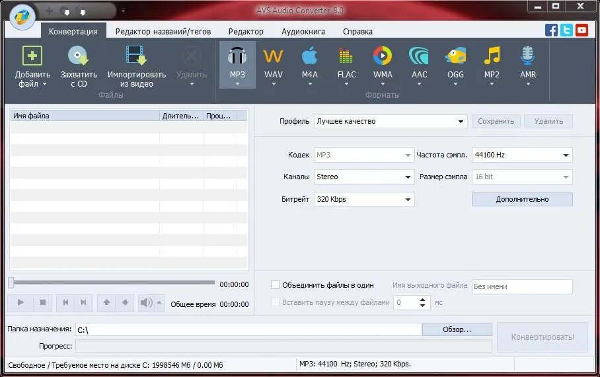The width and height of the screenshot is (600, 377).
Task: Open Захватить с CD tool
Action: click(x=79, y=66)
